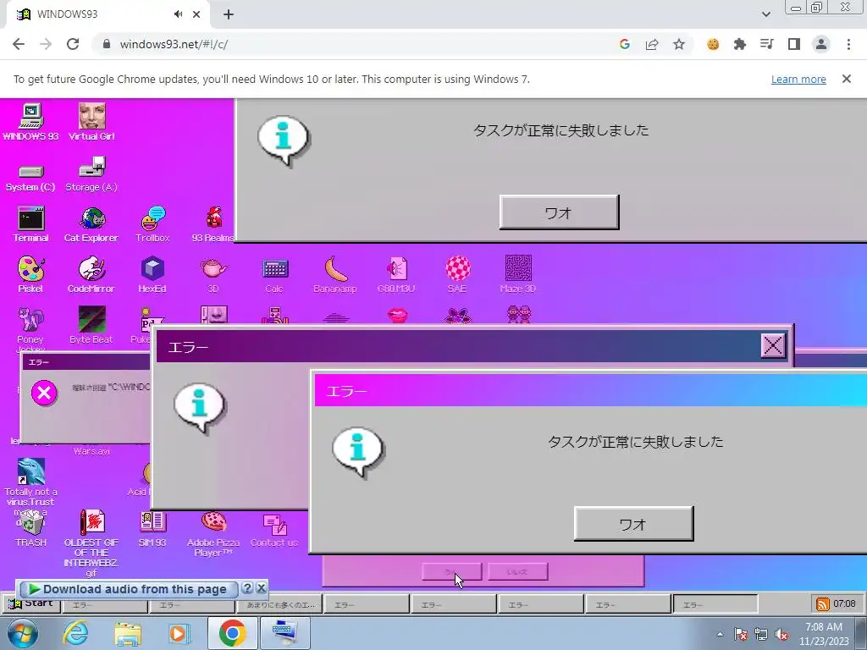The height and width of the screenshot is (650, 867).
Task: Click ワオ button in the top dialog
Action: click(559, 212)
